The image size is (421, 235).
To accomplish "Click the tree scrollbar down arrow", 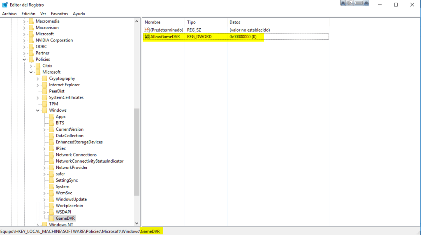I will point(136,223).
